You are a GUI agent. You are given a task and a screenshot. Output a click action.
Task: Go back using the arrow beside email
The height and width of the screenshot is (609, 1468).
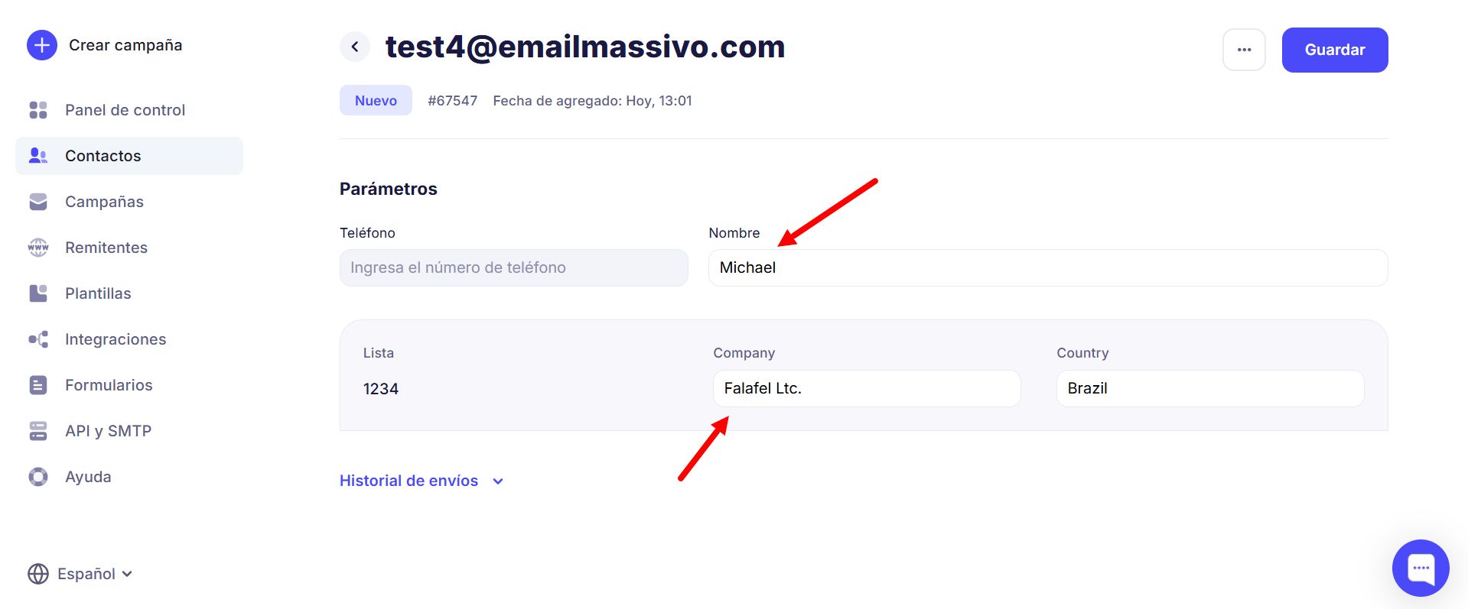[355, 47]
